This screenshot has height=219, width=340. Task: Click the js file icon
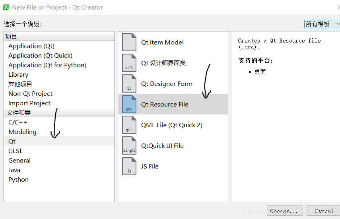[x=129, y=166]
